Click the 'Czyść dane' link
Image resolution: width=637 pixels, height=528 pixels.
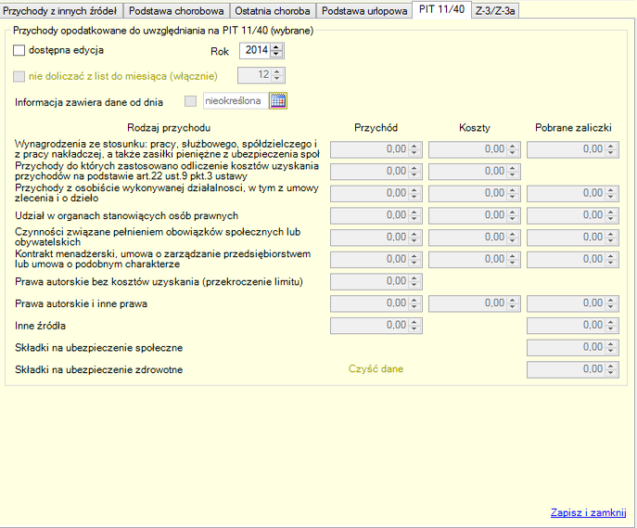click(x=376, y=369)
